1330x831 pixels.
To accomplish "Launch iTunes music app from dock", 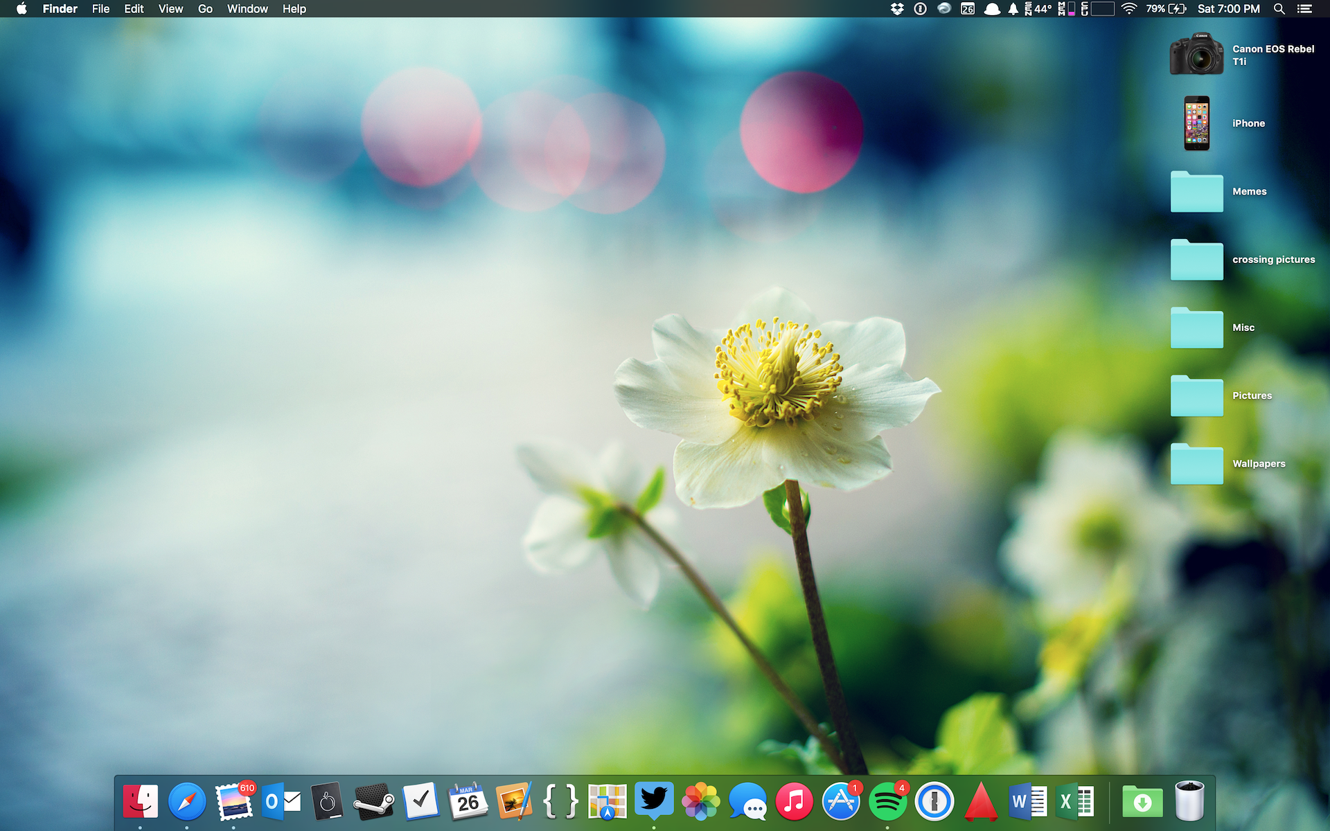I will pyautogui.click(x=794, y=802).
